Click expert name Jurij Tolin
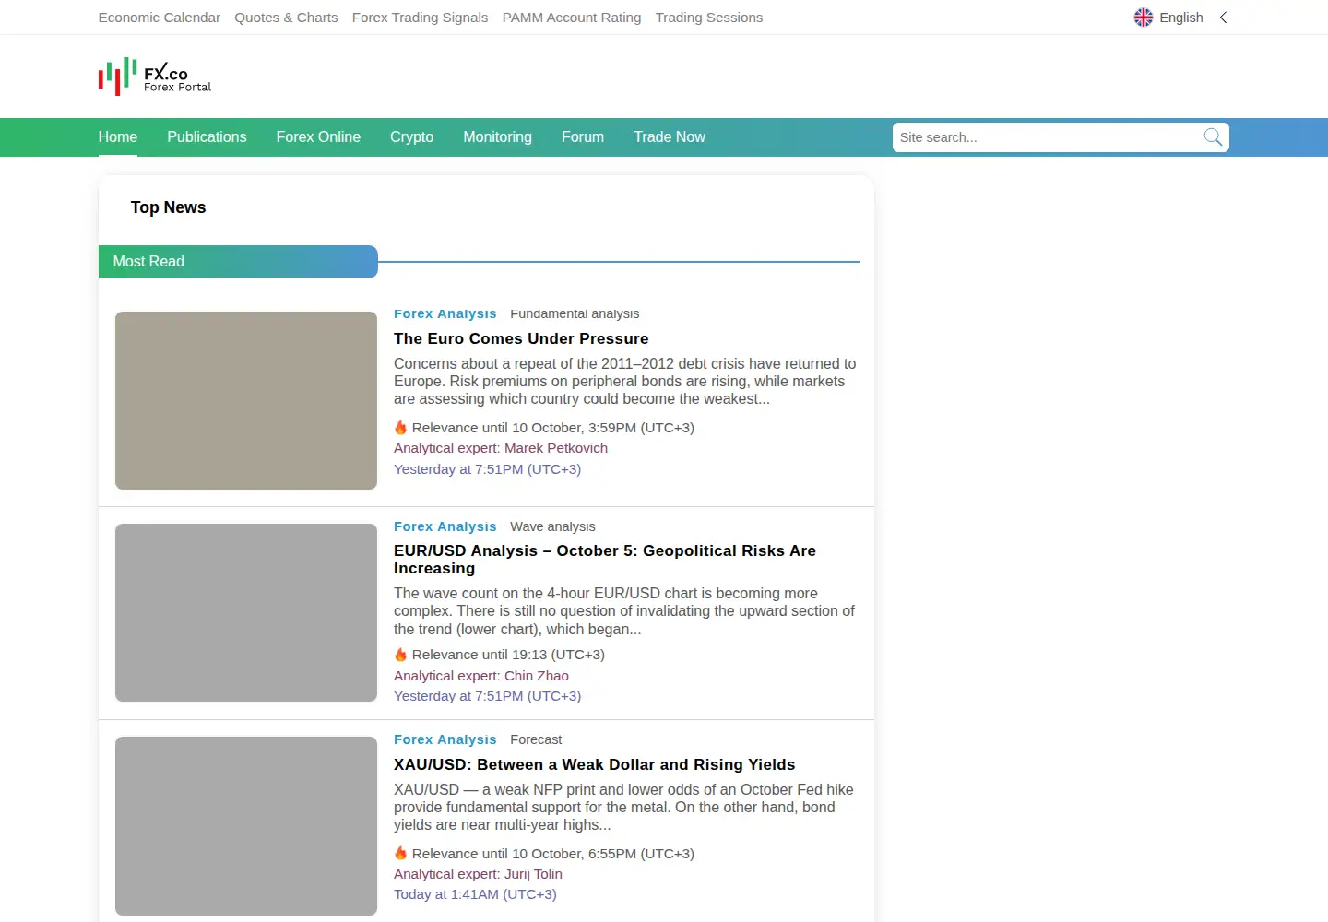Viewport: 1328px width, 922px height. 533,874
